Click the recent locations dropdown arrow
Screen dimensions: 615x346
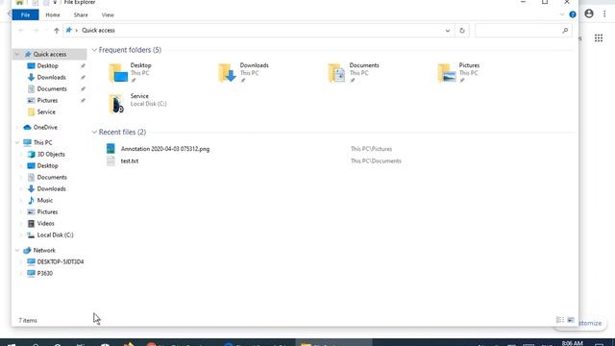(46, 30)
